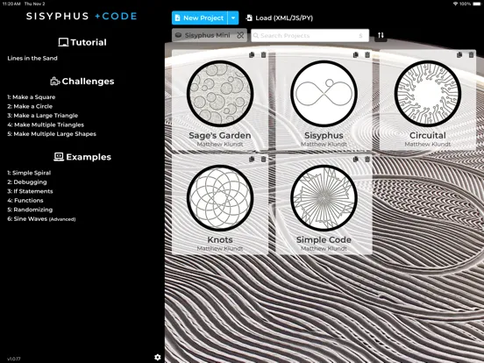
Task: Click the version number v1.0.17
Action: [13, 359]
